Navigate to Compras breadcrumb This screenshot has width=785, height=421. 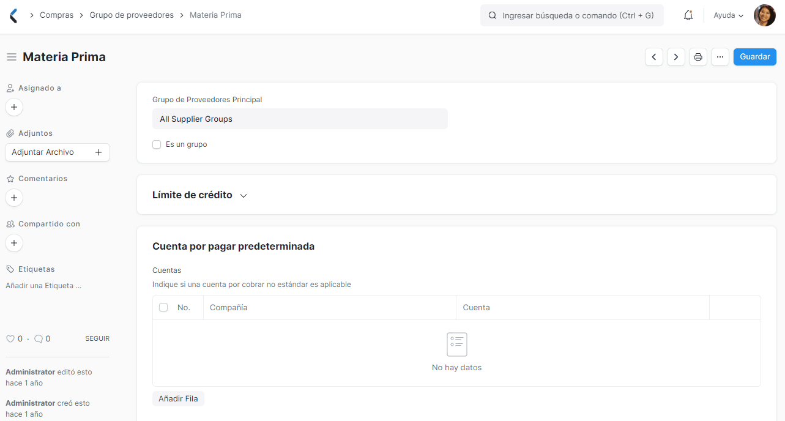pyautogui.click(x=56, y=15)
